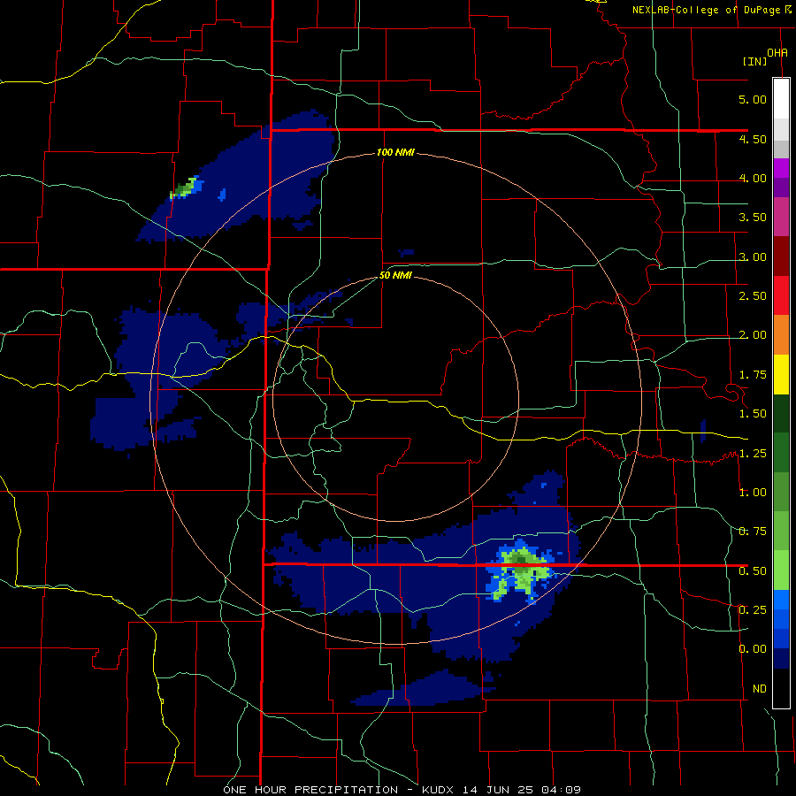Screen dimensions: 796x796
Task: Pick the orange swatch beside 2.00
Action: pyautogui.click(x=781, y=335)
